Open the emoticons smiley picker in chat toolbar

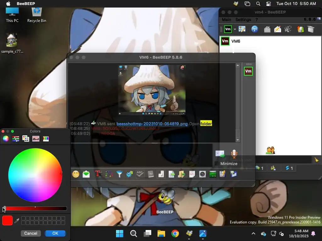[x=76, y=174]
